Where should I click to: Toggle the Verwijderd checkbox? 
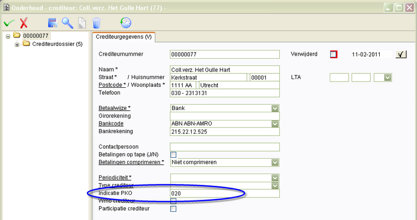(x=334, y=54)
